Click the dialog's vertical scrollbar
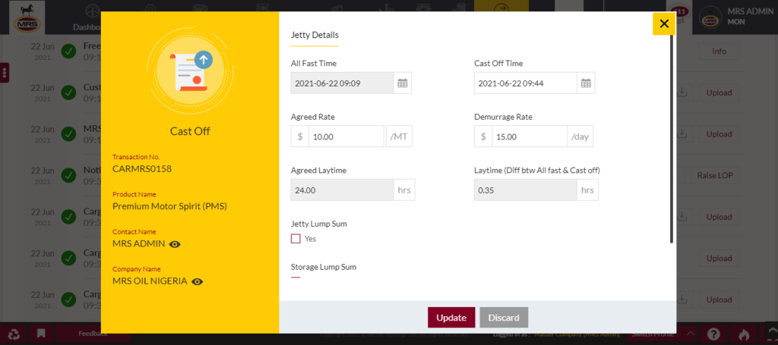Screen dimensions: 778x345 [x=672, y=139]
